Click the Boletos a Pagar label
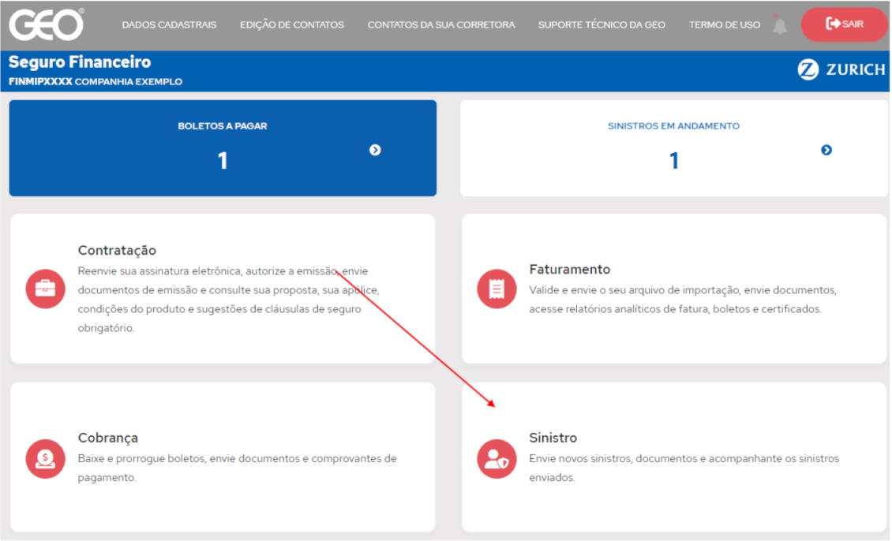 click(x=223, y=126)
